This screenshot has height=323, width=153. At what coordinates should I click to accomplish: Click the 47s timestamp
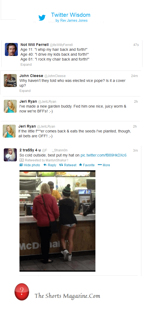click(x=136, y=45)
